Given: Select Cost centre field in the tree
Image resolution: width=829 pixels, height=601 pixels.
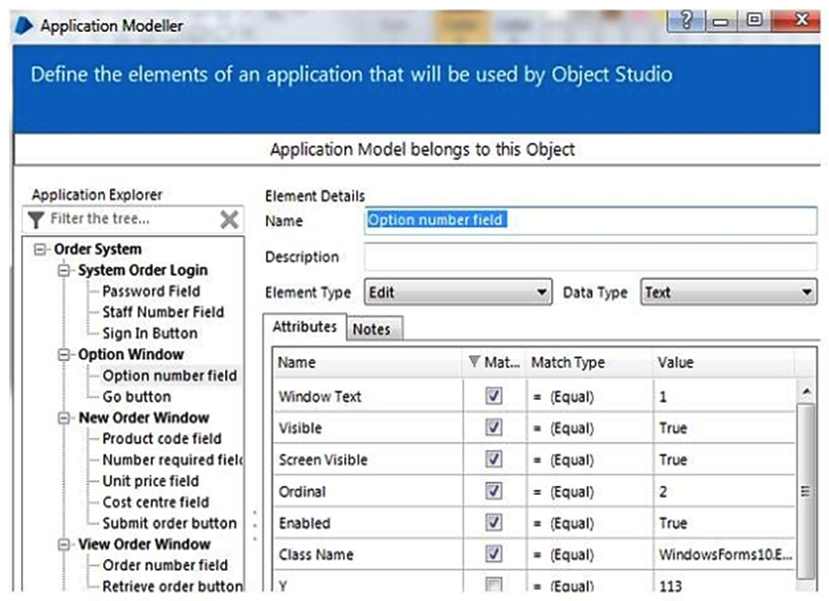Looking at the screenshot, I should [x=156, y=502].
